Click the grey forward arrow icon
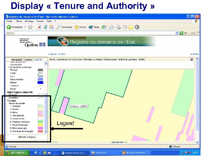 pos(30,27)
